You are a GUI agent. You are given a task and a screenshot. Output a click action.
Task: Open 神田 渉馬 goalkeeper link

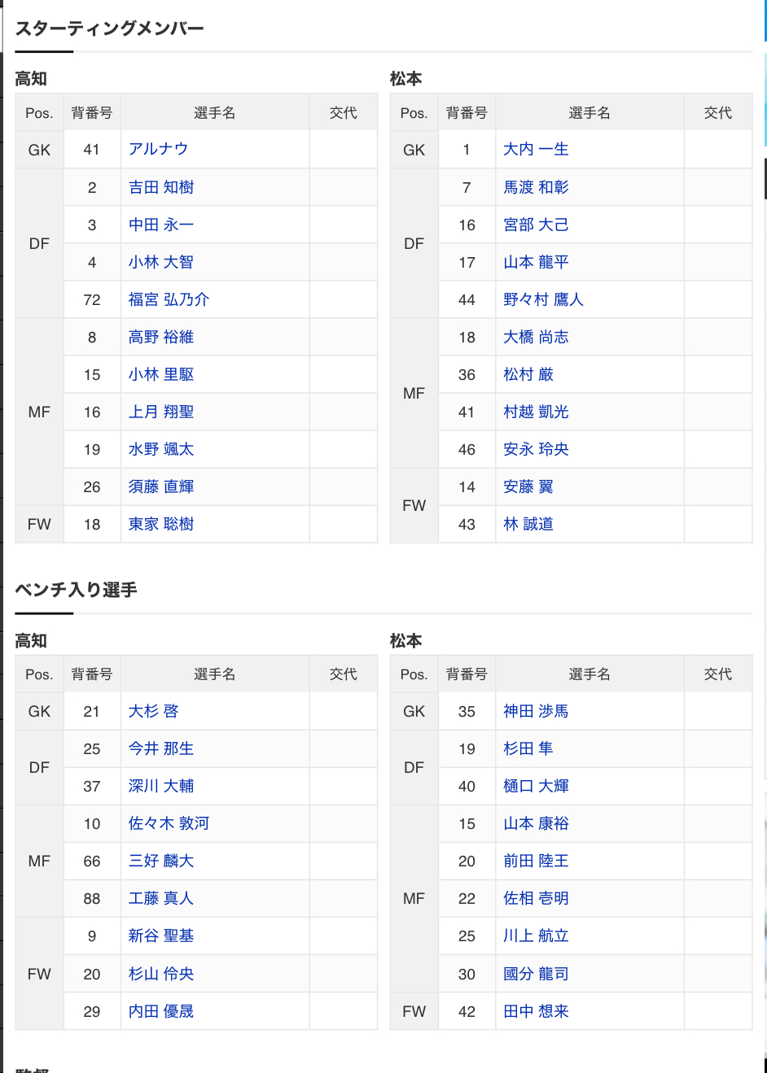tap(536, 711)
